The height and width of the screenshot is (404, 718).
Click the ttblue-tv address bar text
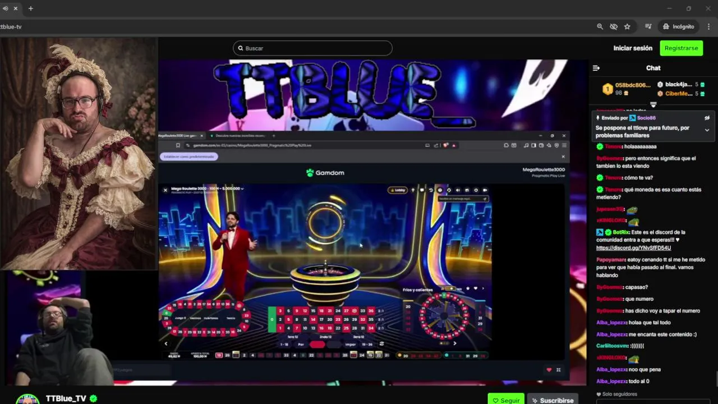11,26
